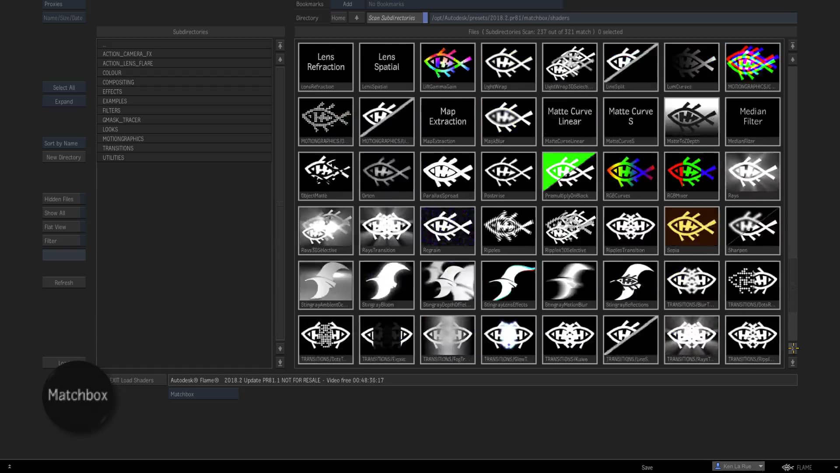Open the COMPOSITING subdirectory
This screenshot has width=840, height=473.
click(x=184, y=82)
